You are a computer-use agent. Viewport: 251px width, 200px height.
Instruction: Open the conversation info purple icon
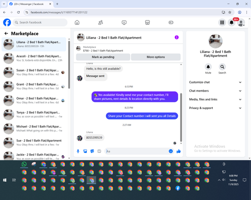(x=177, y=37)
